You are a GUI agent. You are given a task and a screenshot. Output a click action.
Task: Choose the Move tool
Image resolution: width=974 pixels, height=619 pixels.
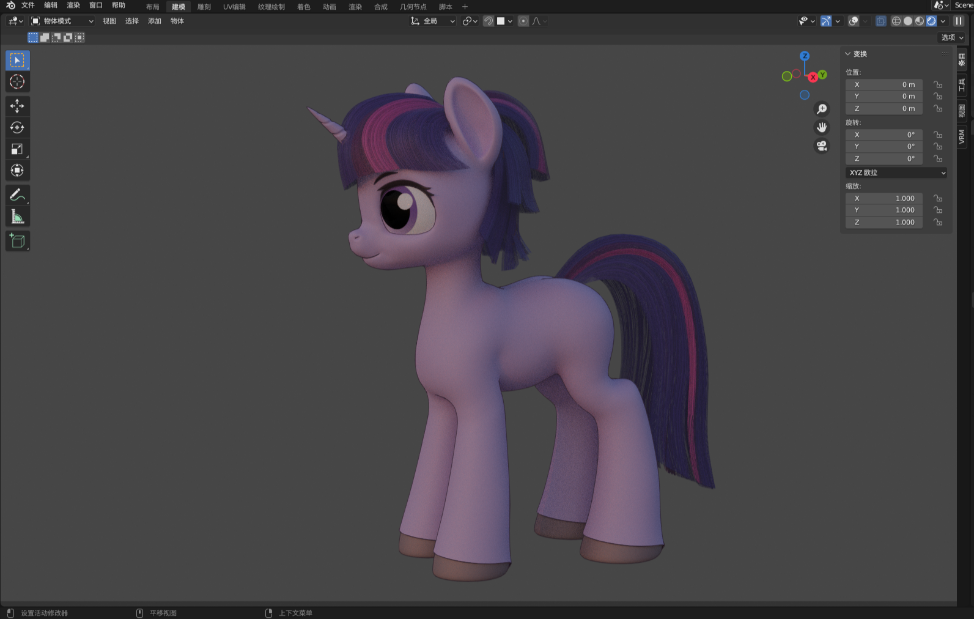point(17,106)
